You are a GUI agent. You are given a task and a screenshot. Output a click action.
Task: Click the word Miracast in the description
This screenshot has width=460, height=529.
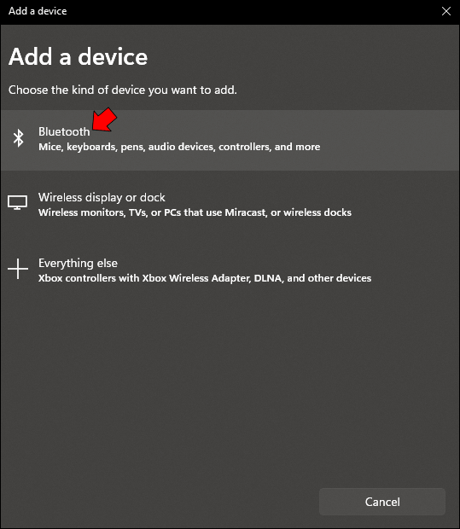point(245,212)
